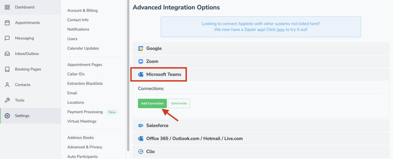Follow the 'here' Zapier app link

tap(281, 29)
